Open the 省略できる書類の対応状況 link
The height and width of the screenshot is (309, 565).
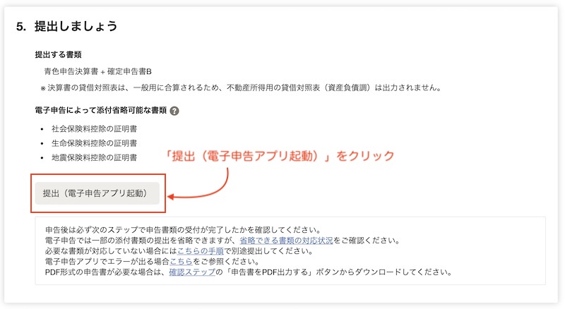point(287,240)
